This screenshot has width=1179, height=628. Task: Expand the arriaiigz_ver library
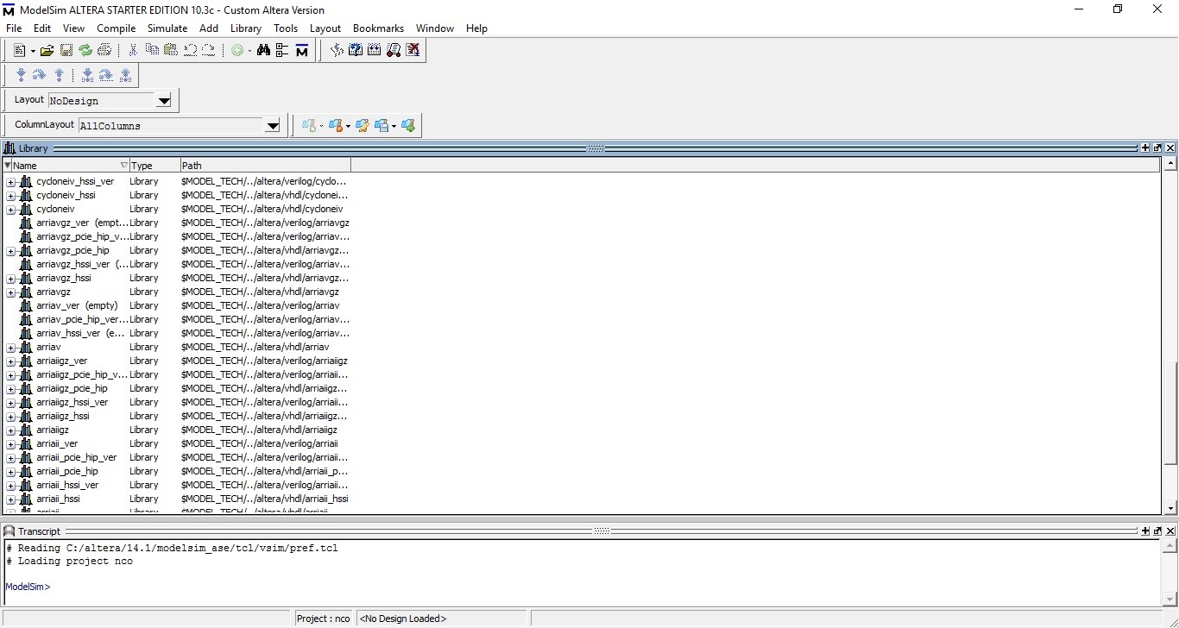pos(11,361)
